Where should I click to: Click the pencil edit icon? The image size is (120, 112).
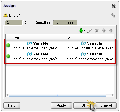point(89,31)
